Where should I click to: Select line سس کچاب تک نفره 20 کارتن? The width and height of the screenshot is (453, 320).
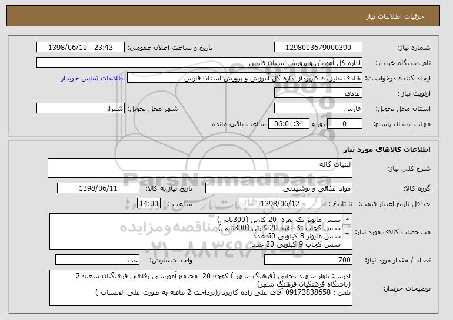click(x=279, y=228)
